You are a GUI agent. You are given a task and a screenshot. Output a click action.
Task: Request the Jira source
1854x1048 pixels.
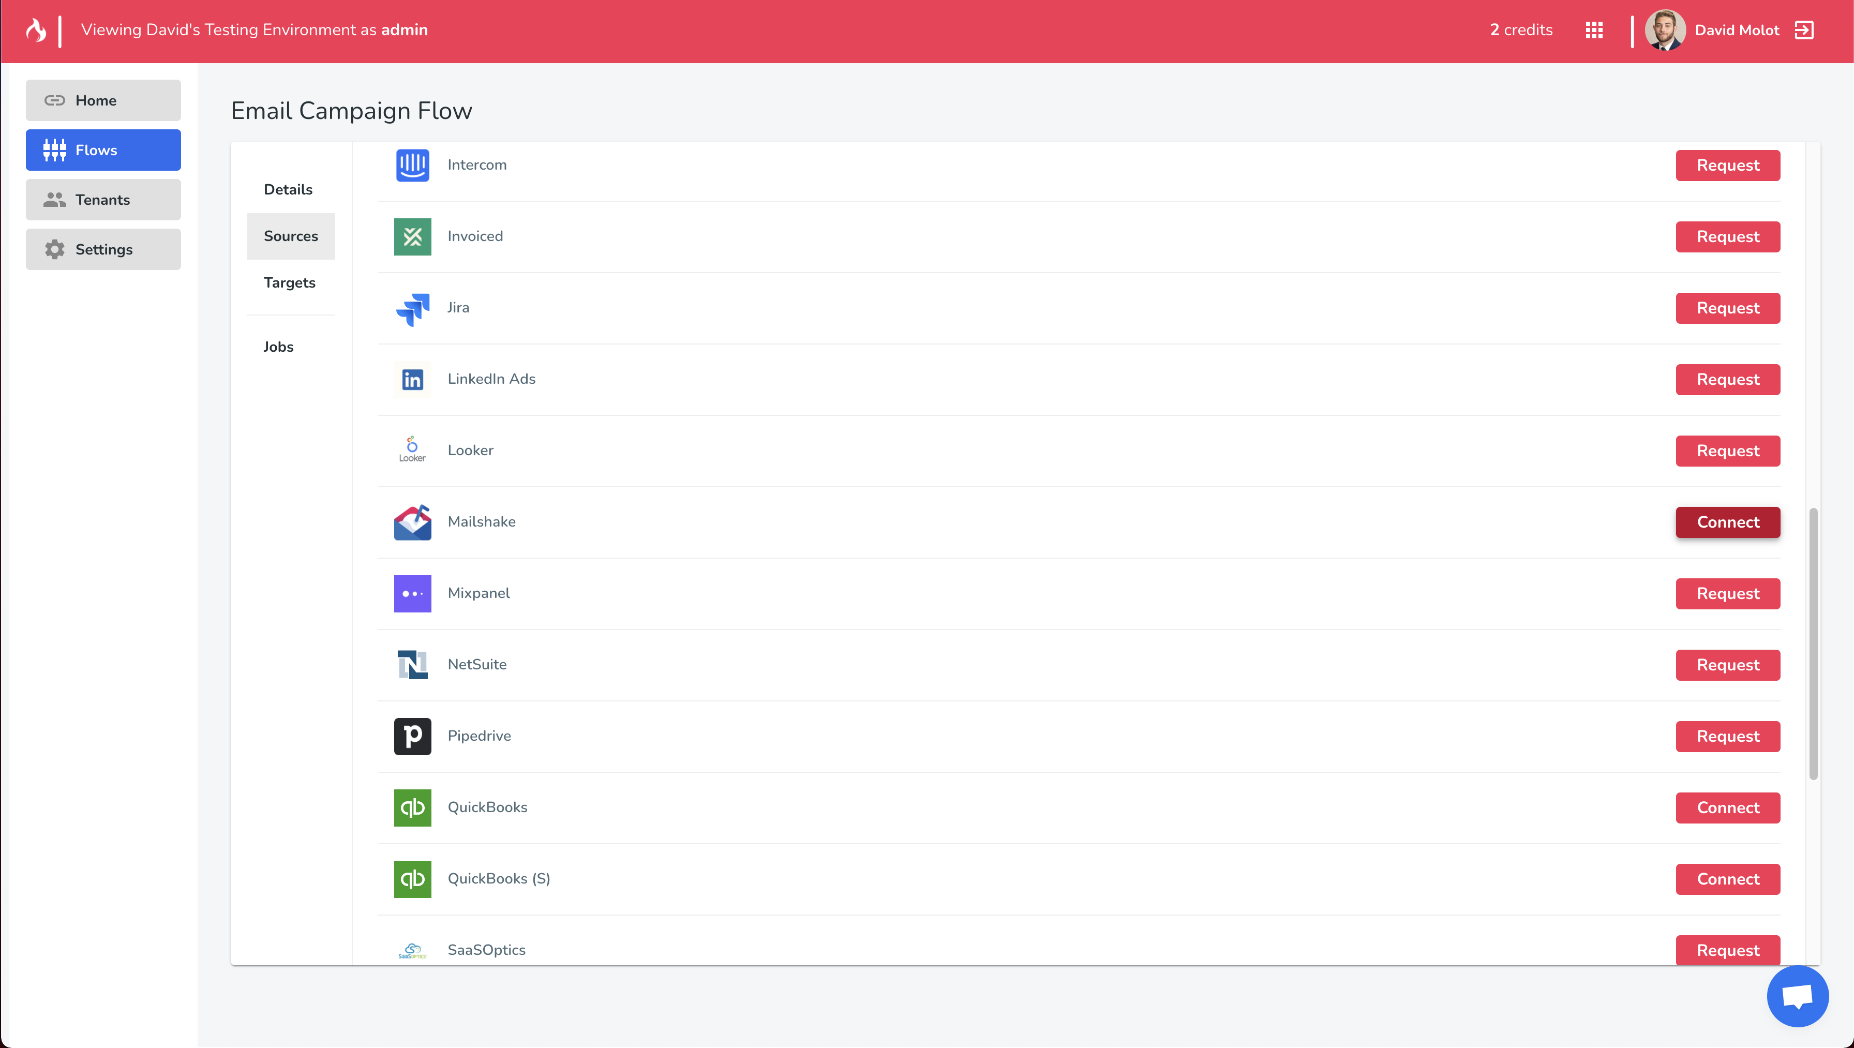pyautogui.click(x=1727, y=308)
